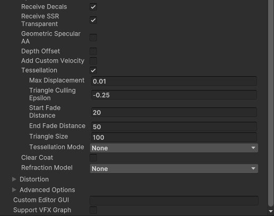Click the Custom Editor GUI text field
This screenshot has width=274, height=216.
tap(174, 201)
